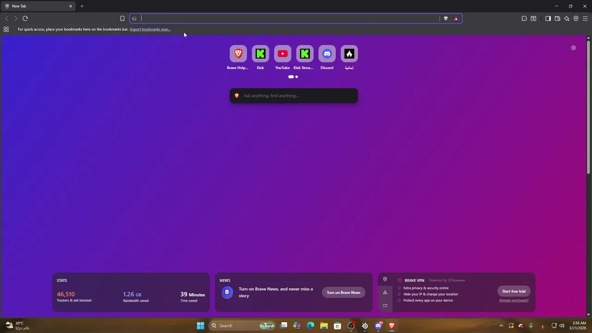Close the New Tab tab

point(71,6)
